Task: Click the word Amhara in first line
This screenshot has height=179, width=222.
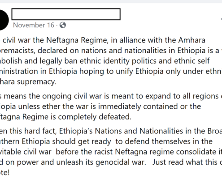Action: 192,40
